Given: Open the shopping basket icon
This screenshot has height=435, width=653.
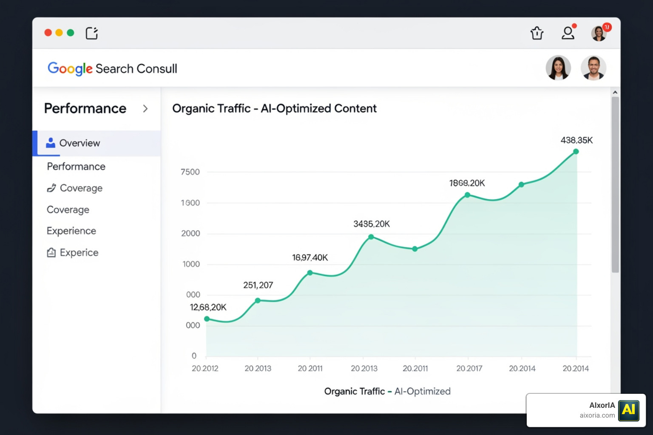Looking at the screenshot, I should pyautogui.click(x=537, y=33).
